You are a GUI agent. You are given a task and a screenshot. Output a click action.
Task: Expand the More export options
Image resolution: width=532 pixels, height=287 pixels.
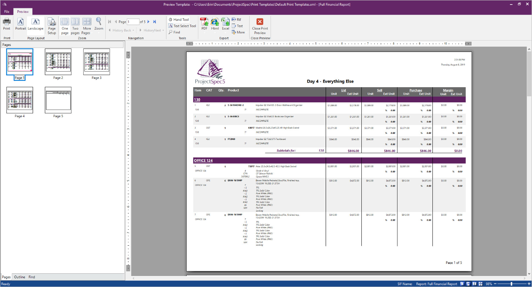239,32
